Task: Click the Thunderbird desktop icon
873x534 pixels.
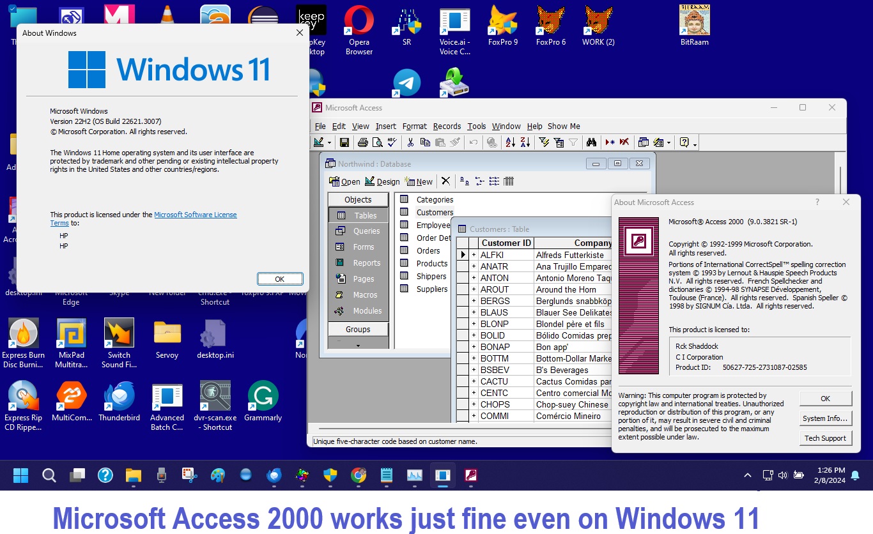Action: [119, 402]
